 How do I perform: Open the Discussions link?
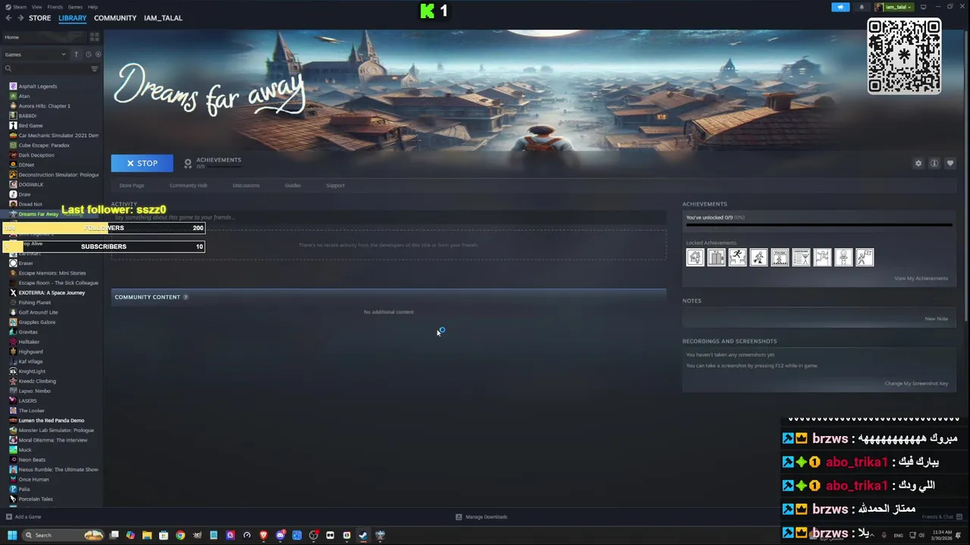(x=246, y=185)
